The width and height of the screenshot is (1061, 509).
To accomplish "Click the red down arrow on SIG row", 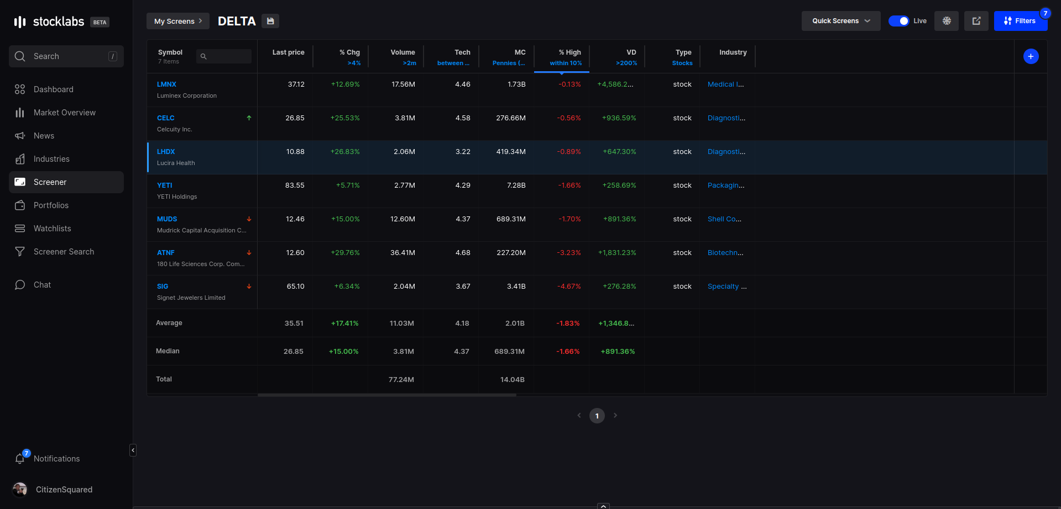I will (x=249, y=287).
